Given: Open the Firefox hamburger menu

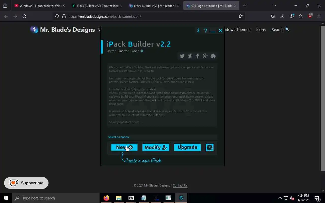Looking at the screenshot, I should 319,16.
